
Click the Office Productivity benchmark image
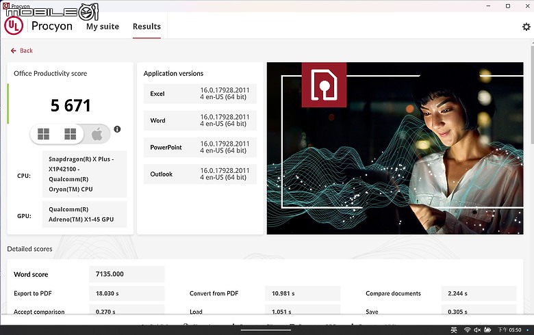(x=395, y=148)
